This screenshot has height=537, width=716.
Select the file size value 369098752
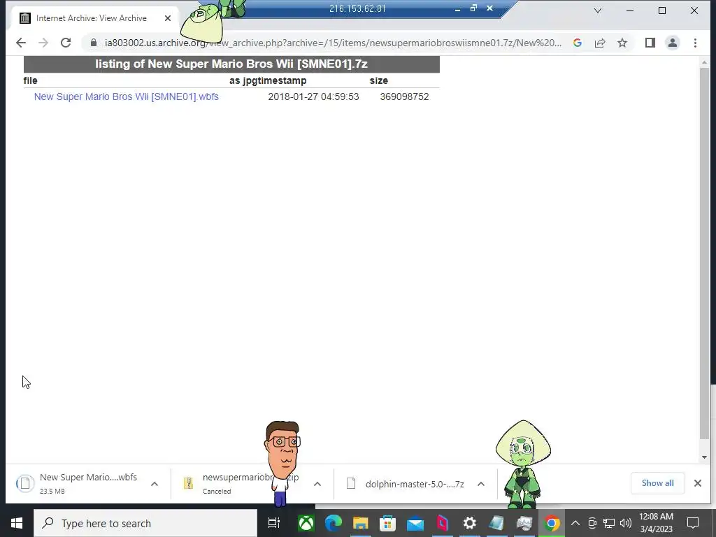coord(404,96)
